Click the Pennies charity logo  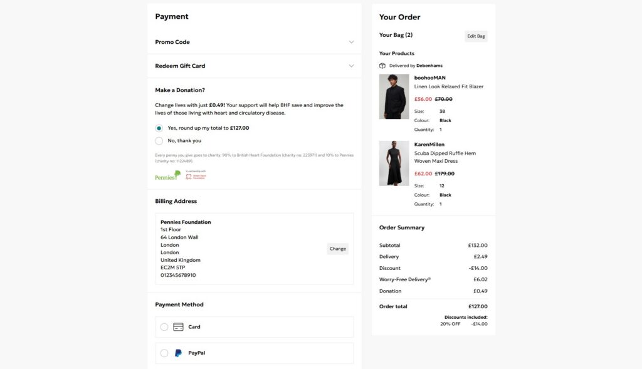tap(167, 175)
